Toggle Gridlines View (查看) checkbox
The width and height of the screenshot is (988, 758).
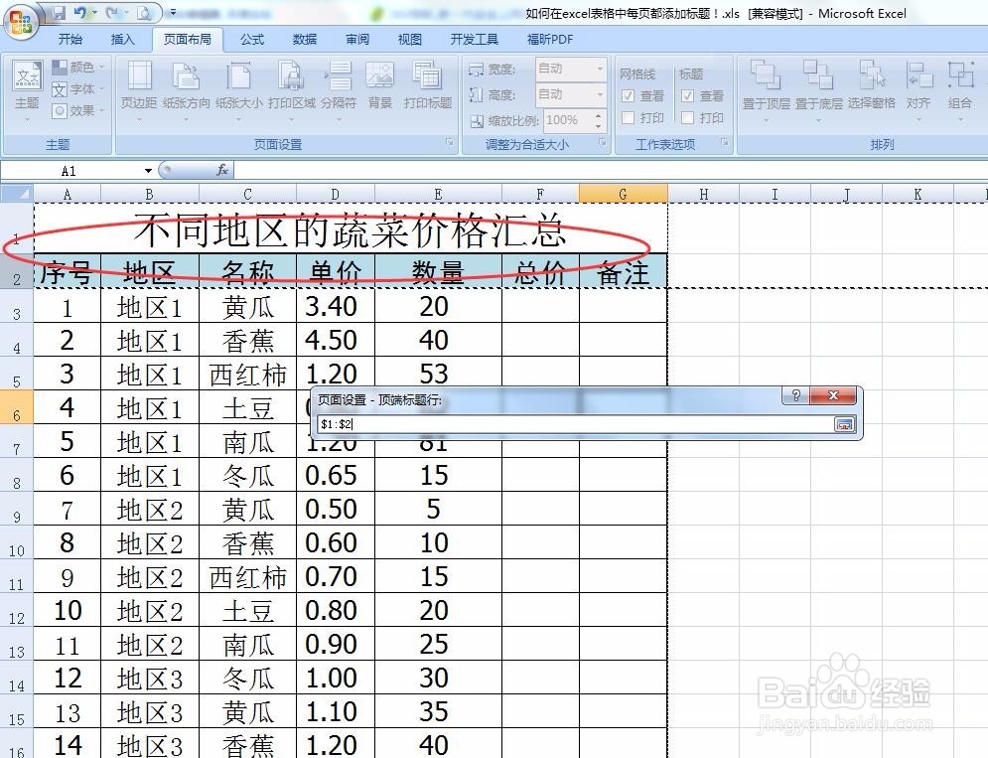point(628,95)
